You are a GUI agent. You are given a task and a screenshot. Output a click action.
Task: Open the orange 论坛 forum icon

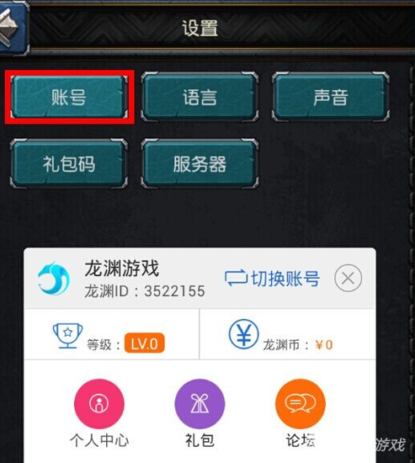pos(301,403)
